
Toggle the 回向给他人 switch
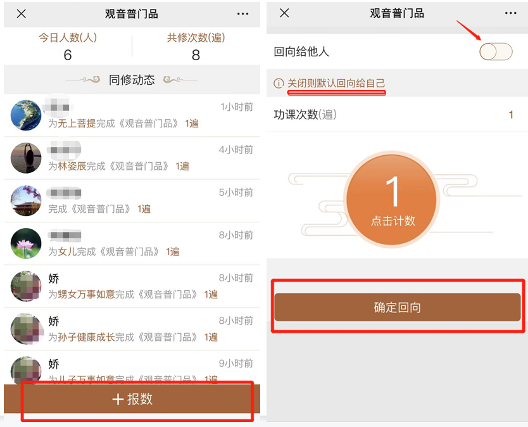(x=495, y=52)
